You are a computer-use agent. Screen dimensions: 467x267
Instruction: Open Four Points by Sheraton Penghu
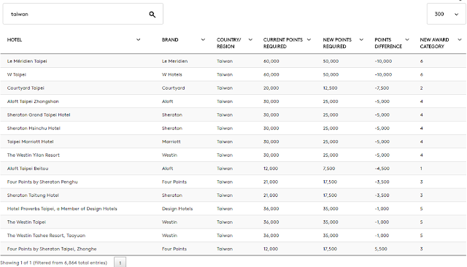pos(42,182)
